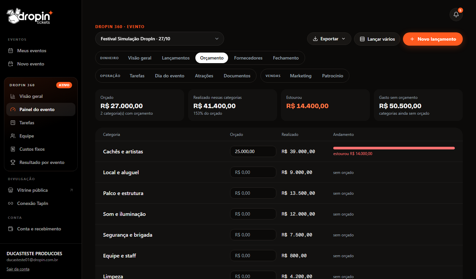The height and width of the screenshot is (279, 476).
Task: Click the Resultado por evento trophy icon
Action: (13, 162)
